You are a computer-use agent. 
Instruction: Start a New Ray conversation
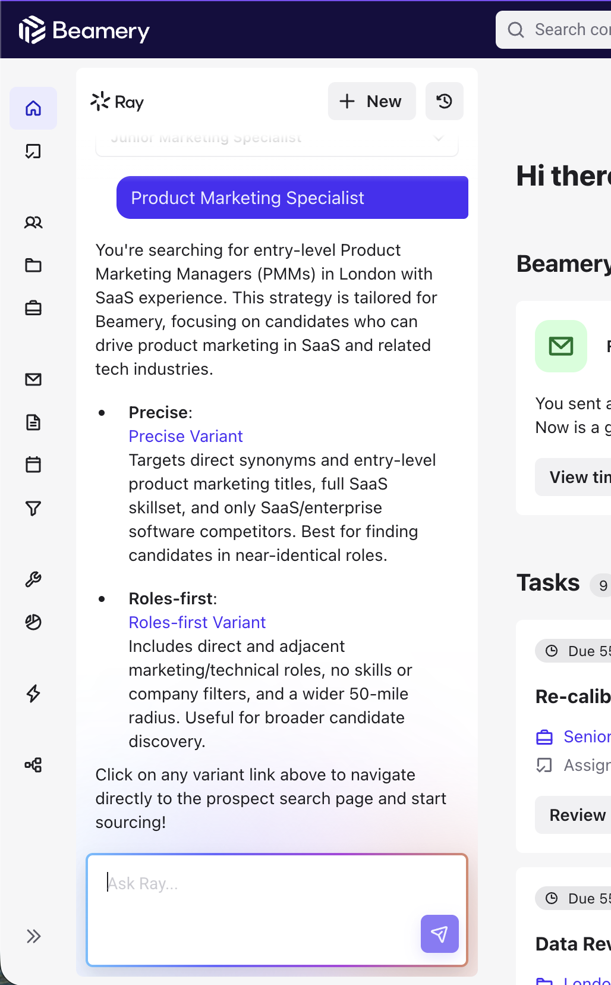[371, 101]
